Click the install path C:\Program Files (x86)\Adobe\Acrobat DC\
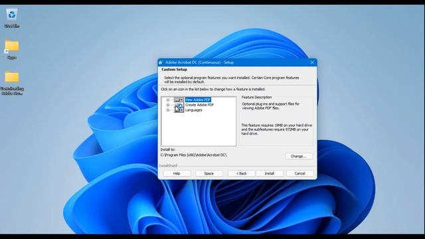The height and width of the screenshot is (239, 425). (193, 155)
